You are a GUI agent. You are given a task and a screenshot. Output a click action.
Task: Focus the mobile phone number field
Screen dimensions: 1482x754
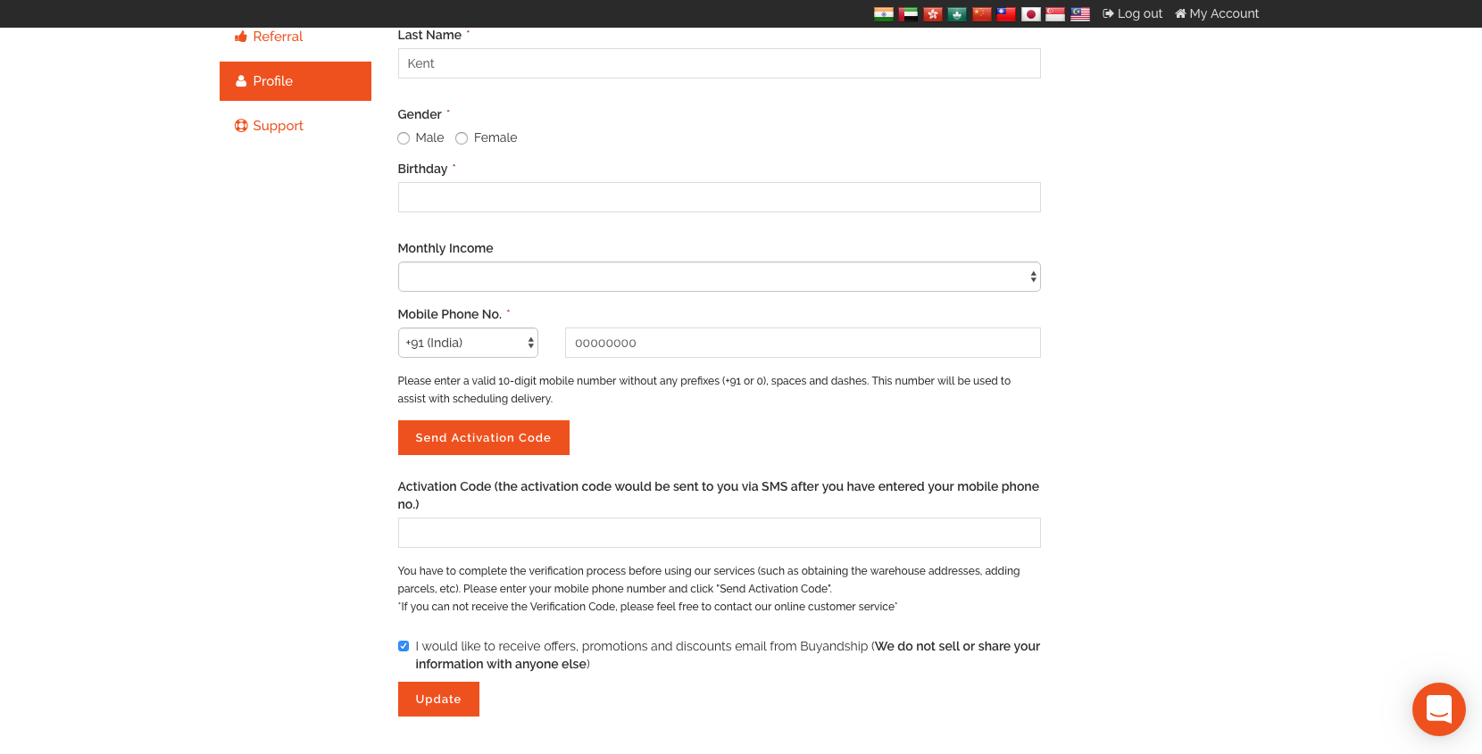pyautogui.click(x=803, y=343)
